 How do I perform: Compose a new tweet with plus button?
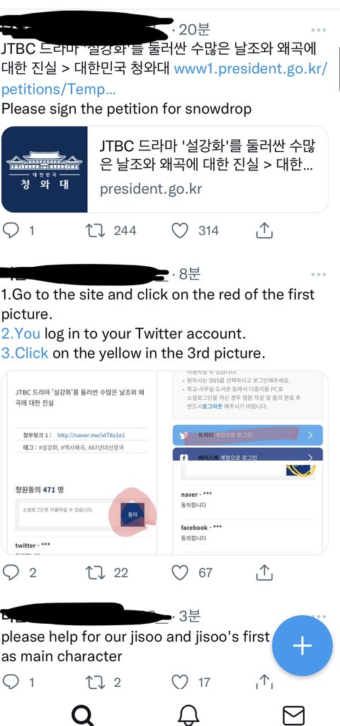302,645
